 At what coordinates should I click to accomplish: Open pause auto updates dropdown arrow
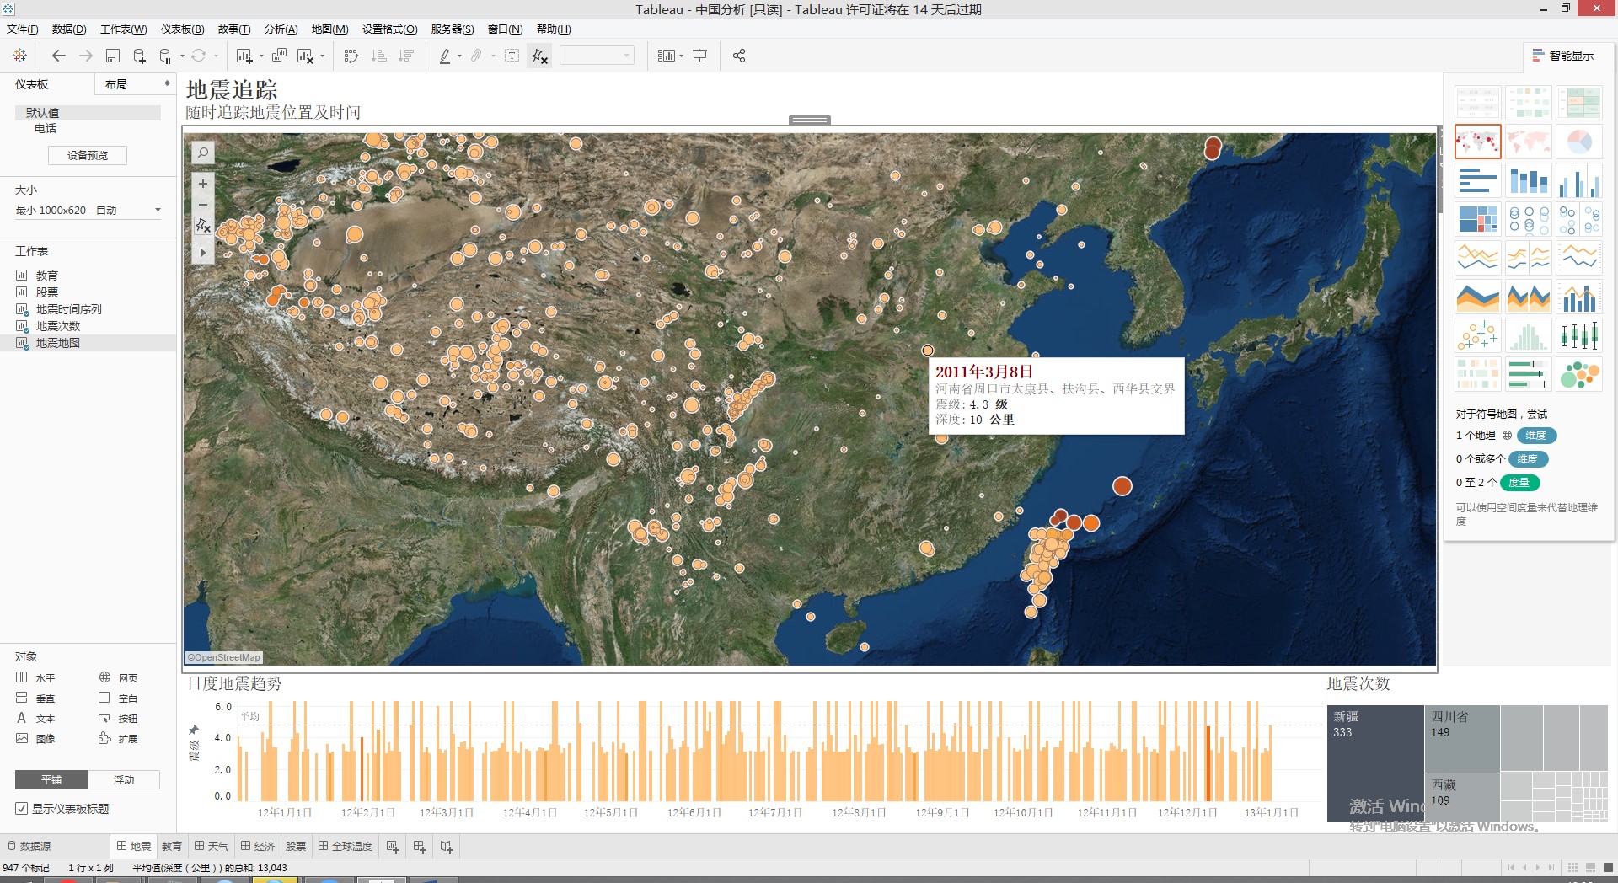[x=182, y=56]
